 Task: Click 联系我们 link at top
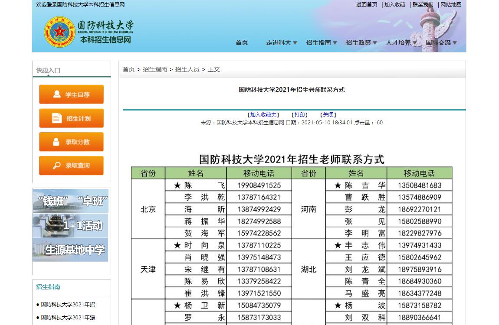click(x=423, y=5)
